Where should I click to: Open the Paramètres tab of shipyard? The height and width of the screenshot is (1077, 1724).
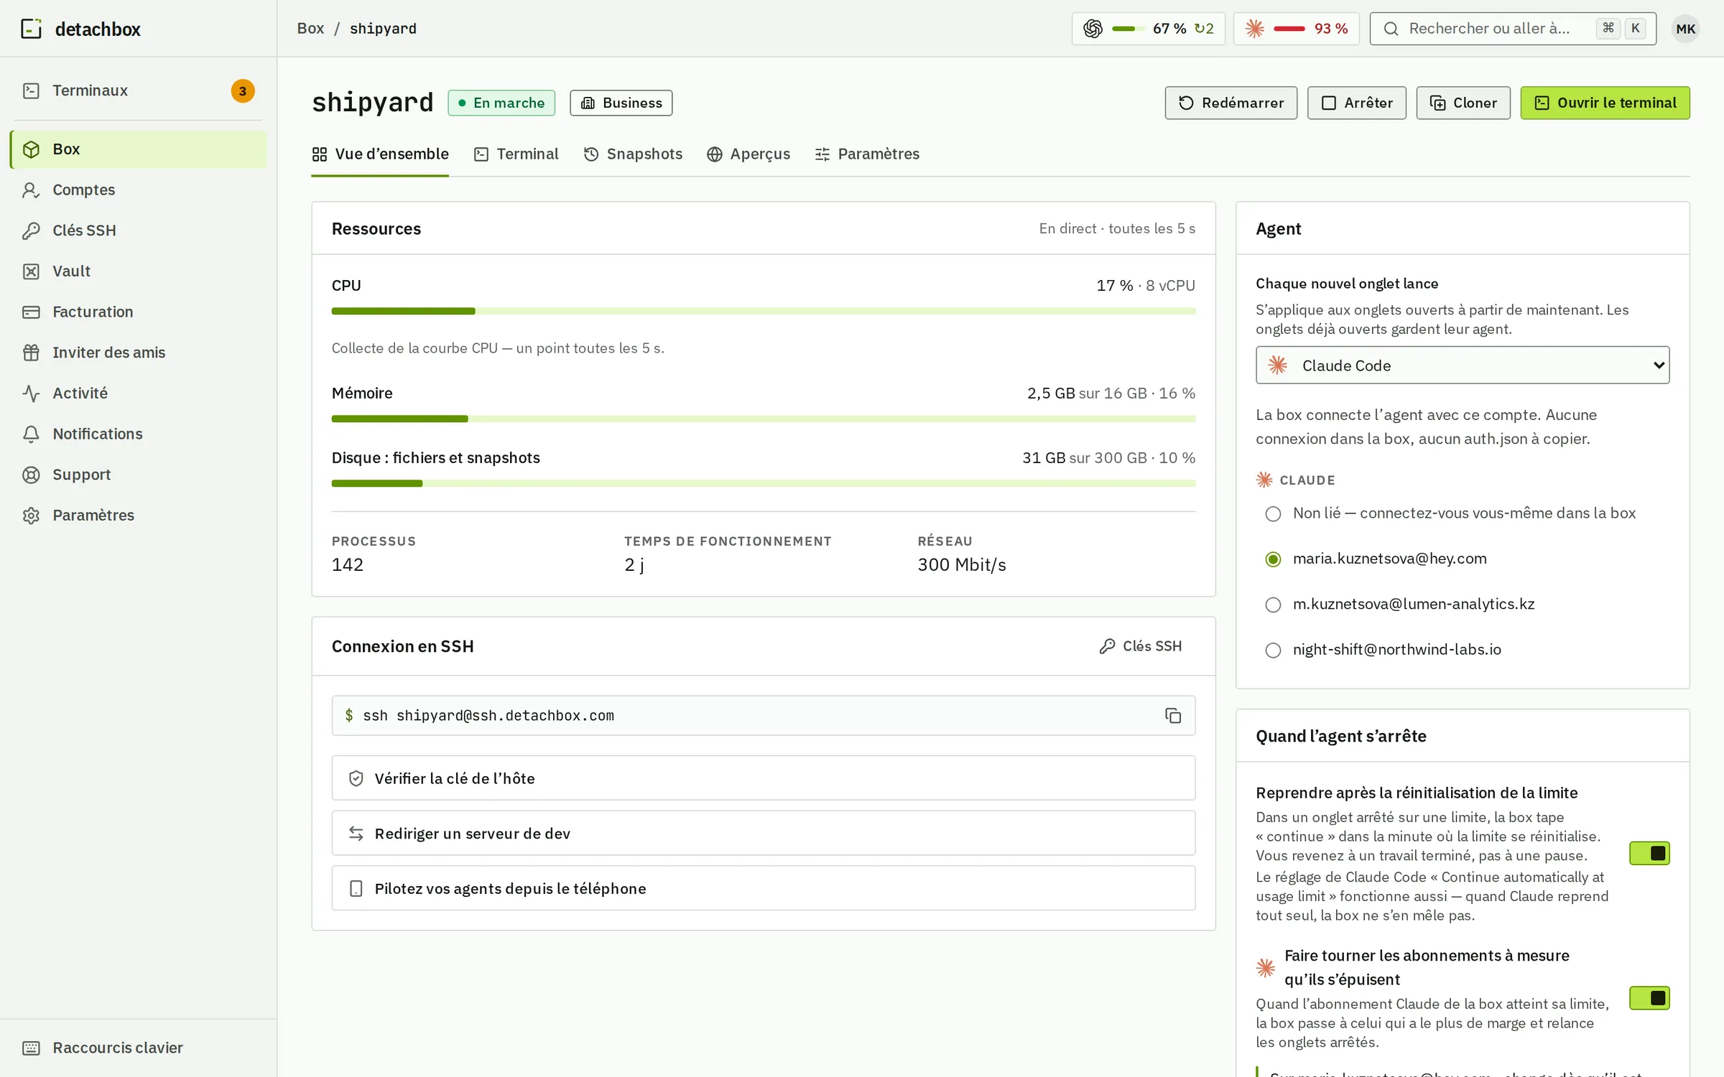pyautogui.click(x=867, y=154)
